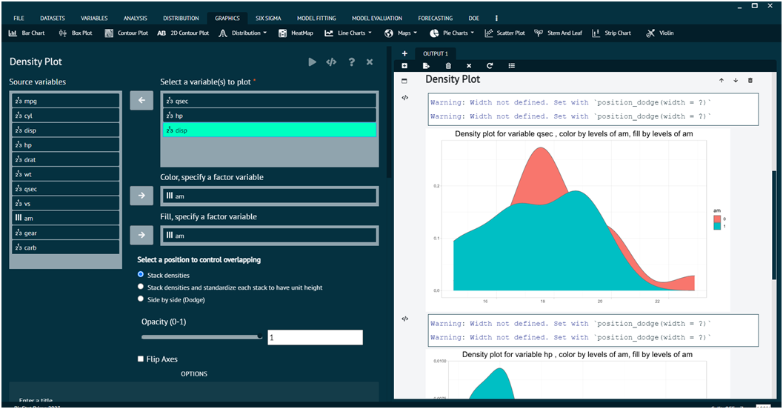
Task: Switch to the MODEL FITTING tab
Action: coord(316,18)
